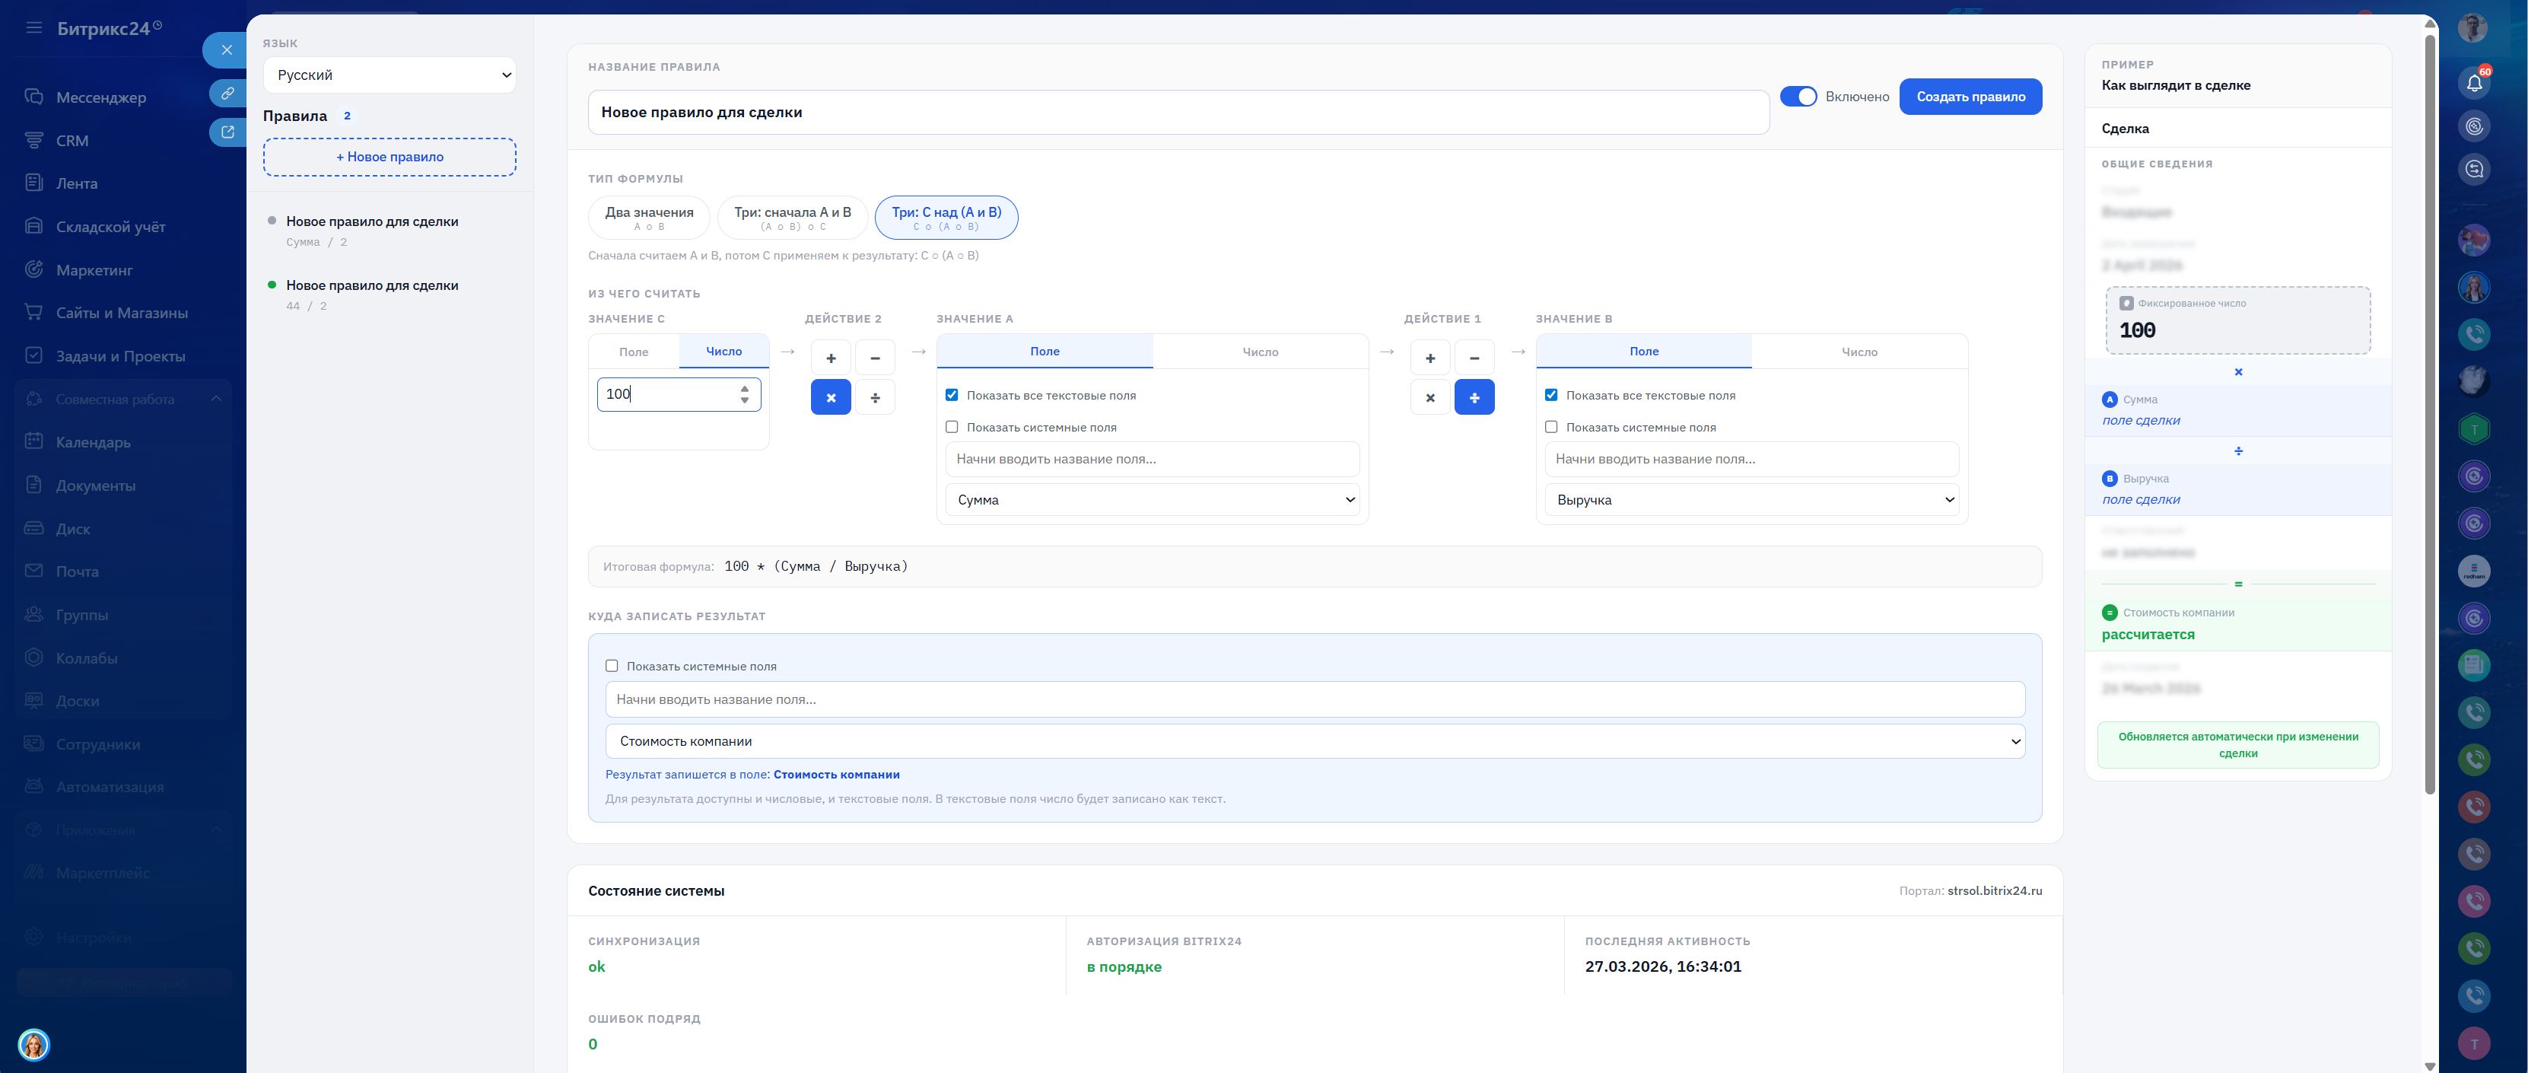Viewport: 2528px width, 1073px height.
Task: Click the open in new window icon
Action: [227, 132]
